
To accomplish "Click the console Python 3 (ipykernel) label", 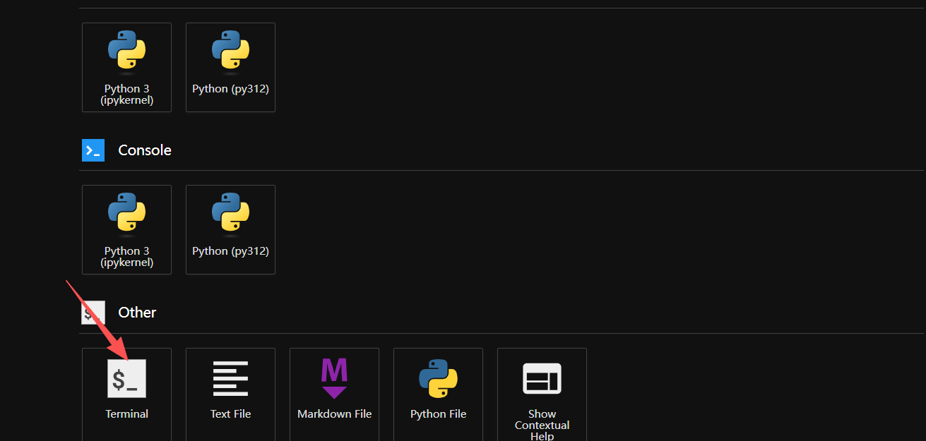I will point(127,257).
